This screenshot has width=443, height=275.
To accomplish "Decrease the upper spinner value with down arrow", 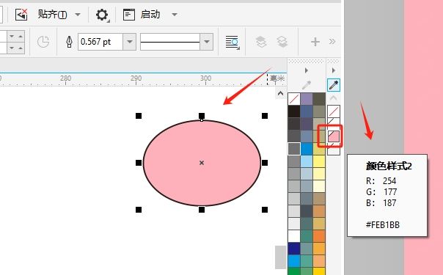I will [x=12, y=37].
